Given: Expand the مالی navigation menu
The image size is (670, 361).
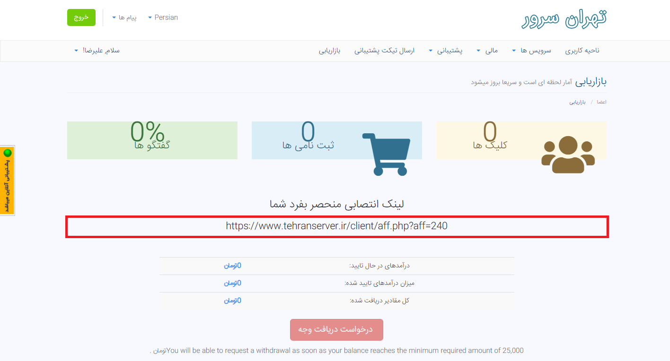Looking at the screenshot, I should 487,51.
